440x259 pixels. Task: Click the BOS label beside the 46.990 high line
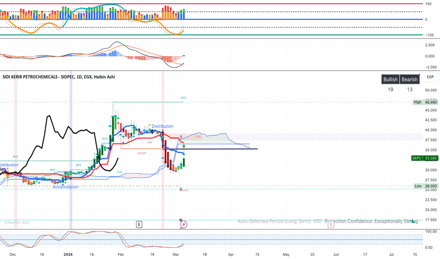point(183,98)
